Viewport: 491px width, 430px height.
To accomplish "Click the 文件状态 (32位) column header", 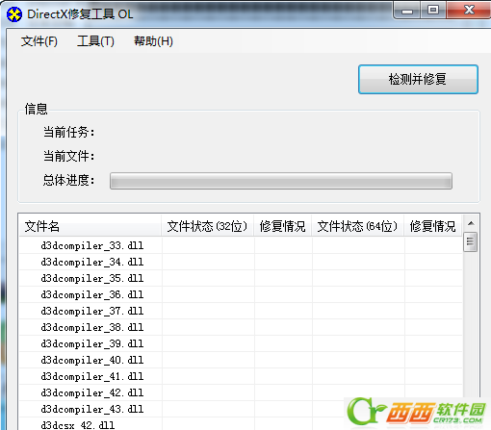I will 208,226.
